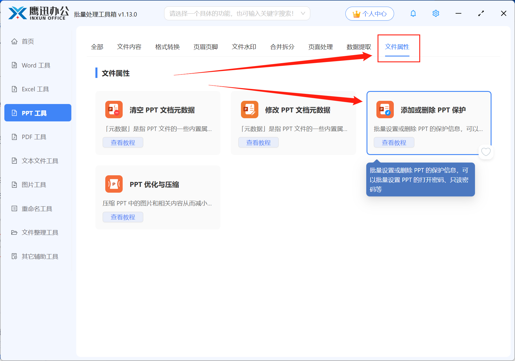Open 文本文件工具 in the sidebar
The width and height of the screenshot is (515, 361).
(x=39, y=161)
